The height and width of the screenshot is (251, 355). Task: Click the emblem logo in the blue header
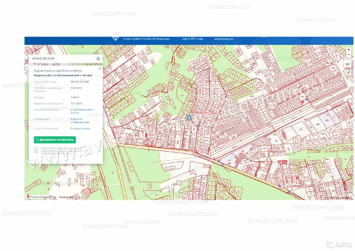tap(115, 39)
